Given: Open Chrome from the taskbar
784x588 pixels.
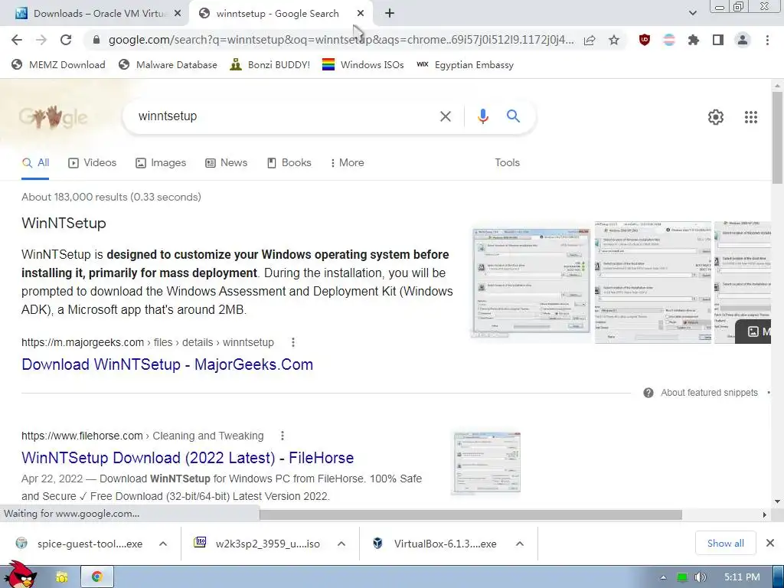Looking at the screenshot, I should (x=96, y=577).
